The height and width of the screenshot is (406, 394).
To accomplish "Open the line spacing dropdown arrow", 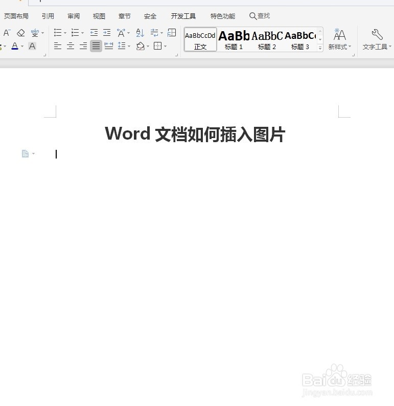I will click(x=129, y=47).
